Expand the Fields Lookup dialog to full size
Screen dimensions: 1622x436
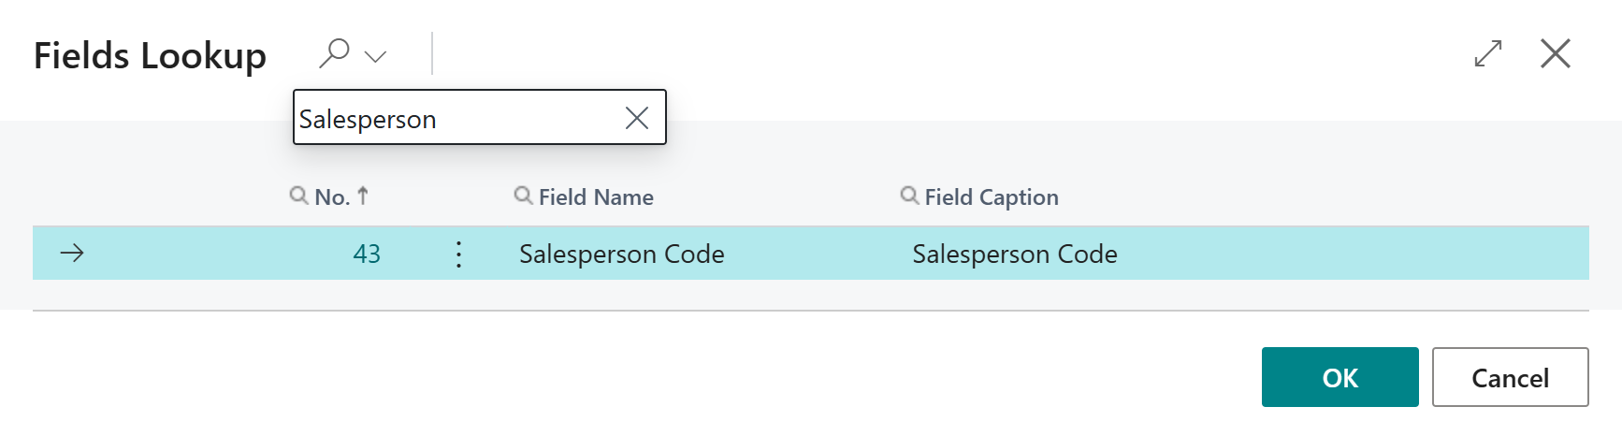click(x=1487, y=53)
